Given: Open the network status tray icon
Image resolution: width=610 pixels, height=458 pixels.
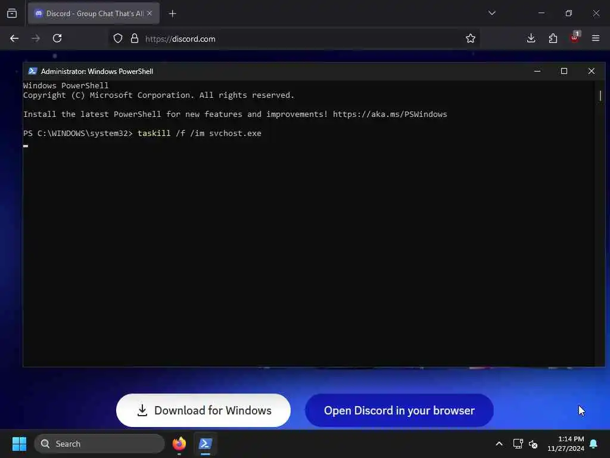Looking at the screenshot, I should pyautogui.click(x=518, y=444).
